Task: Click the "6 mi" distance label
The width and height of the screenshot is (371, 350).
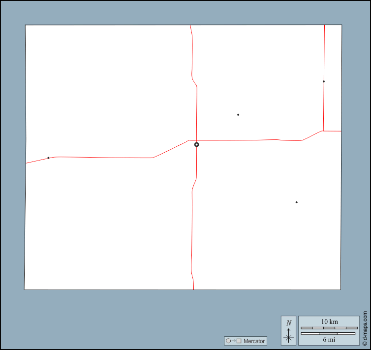Action: (329, 339)
